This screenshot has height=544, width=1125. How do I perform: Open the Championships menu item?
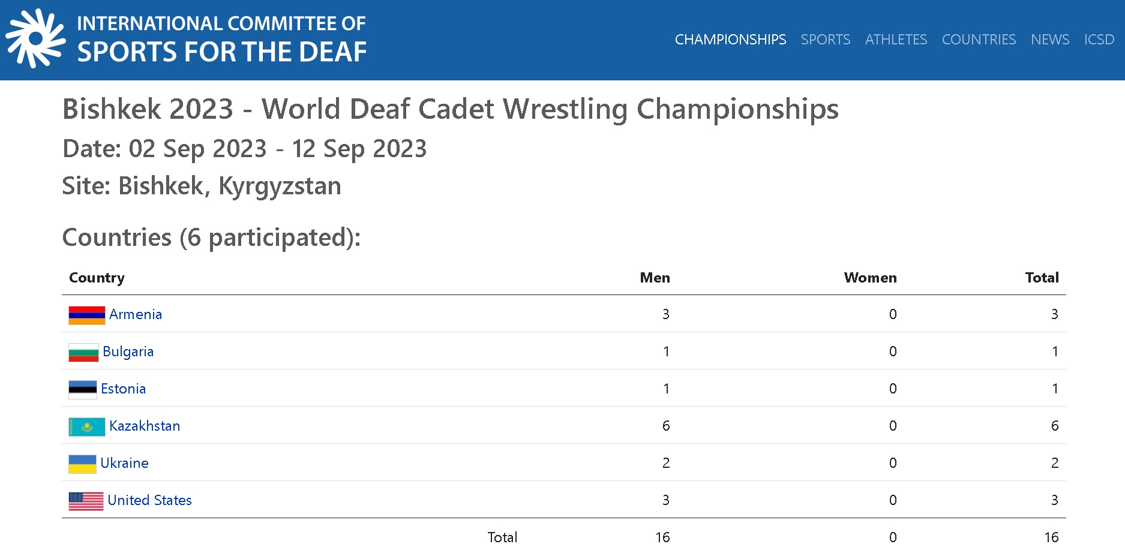tap(730, 40)
